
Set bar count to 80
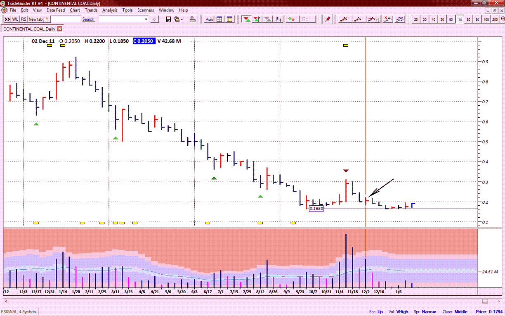coord(469,19)
